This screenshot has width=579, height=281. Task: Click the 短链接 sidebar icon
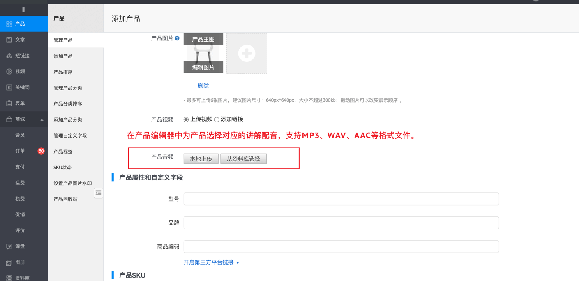[x=9, y=56]
